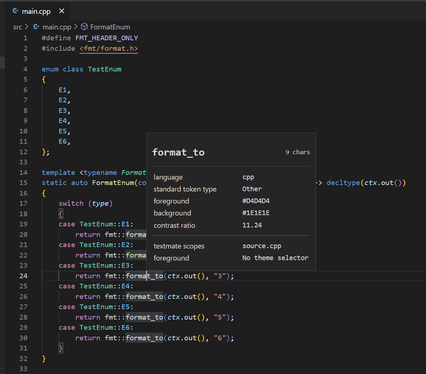Follow the <fmt/format.h> include link

click(x=108, y=48)
